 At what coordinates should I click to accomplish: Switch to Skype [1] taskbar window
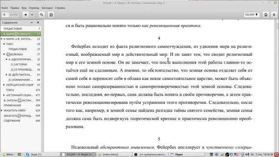(x=42, y=154)
